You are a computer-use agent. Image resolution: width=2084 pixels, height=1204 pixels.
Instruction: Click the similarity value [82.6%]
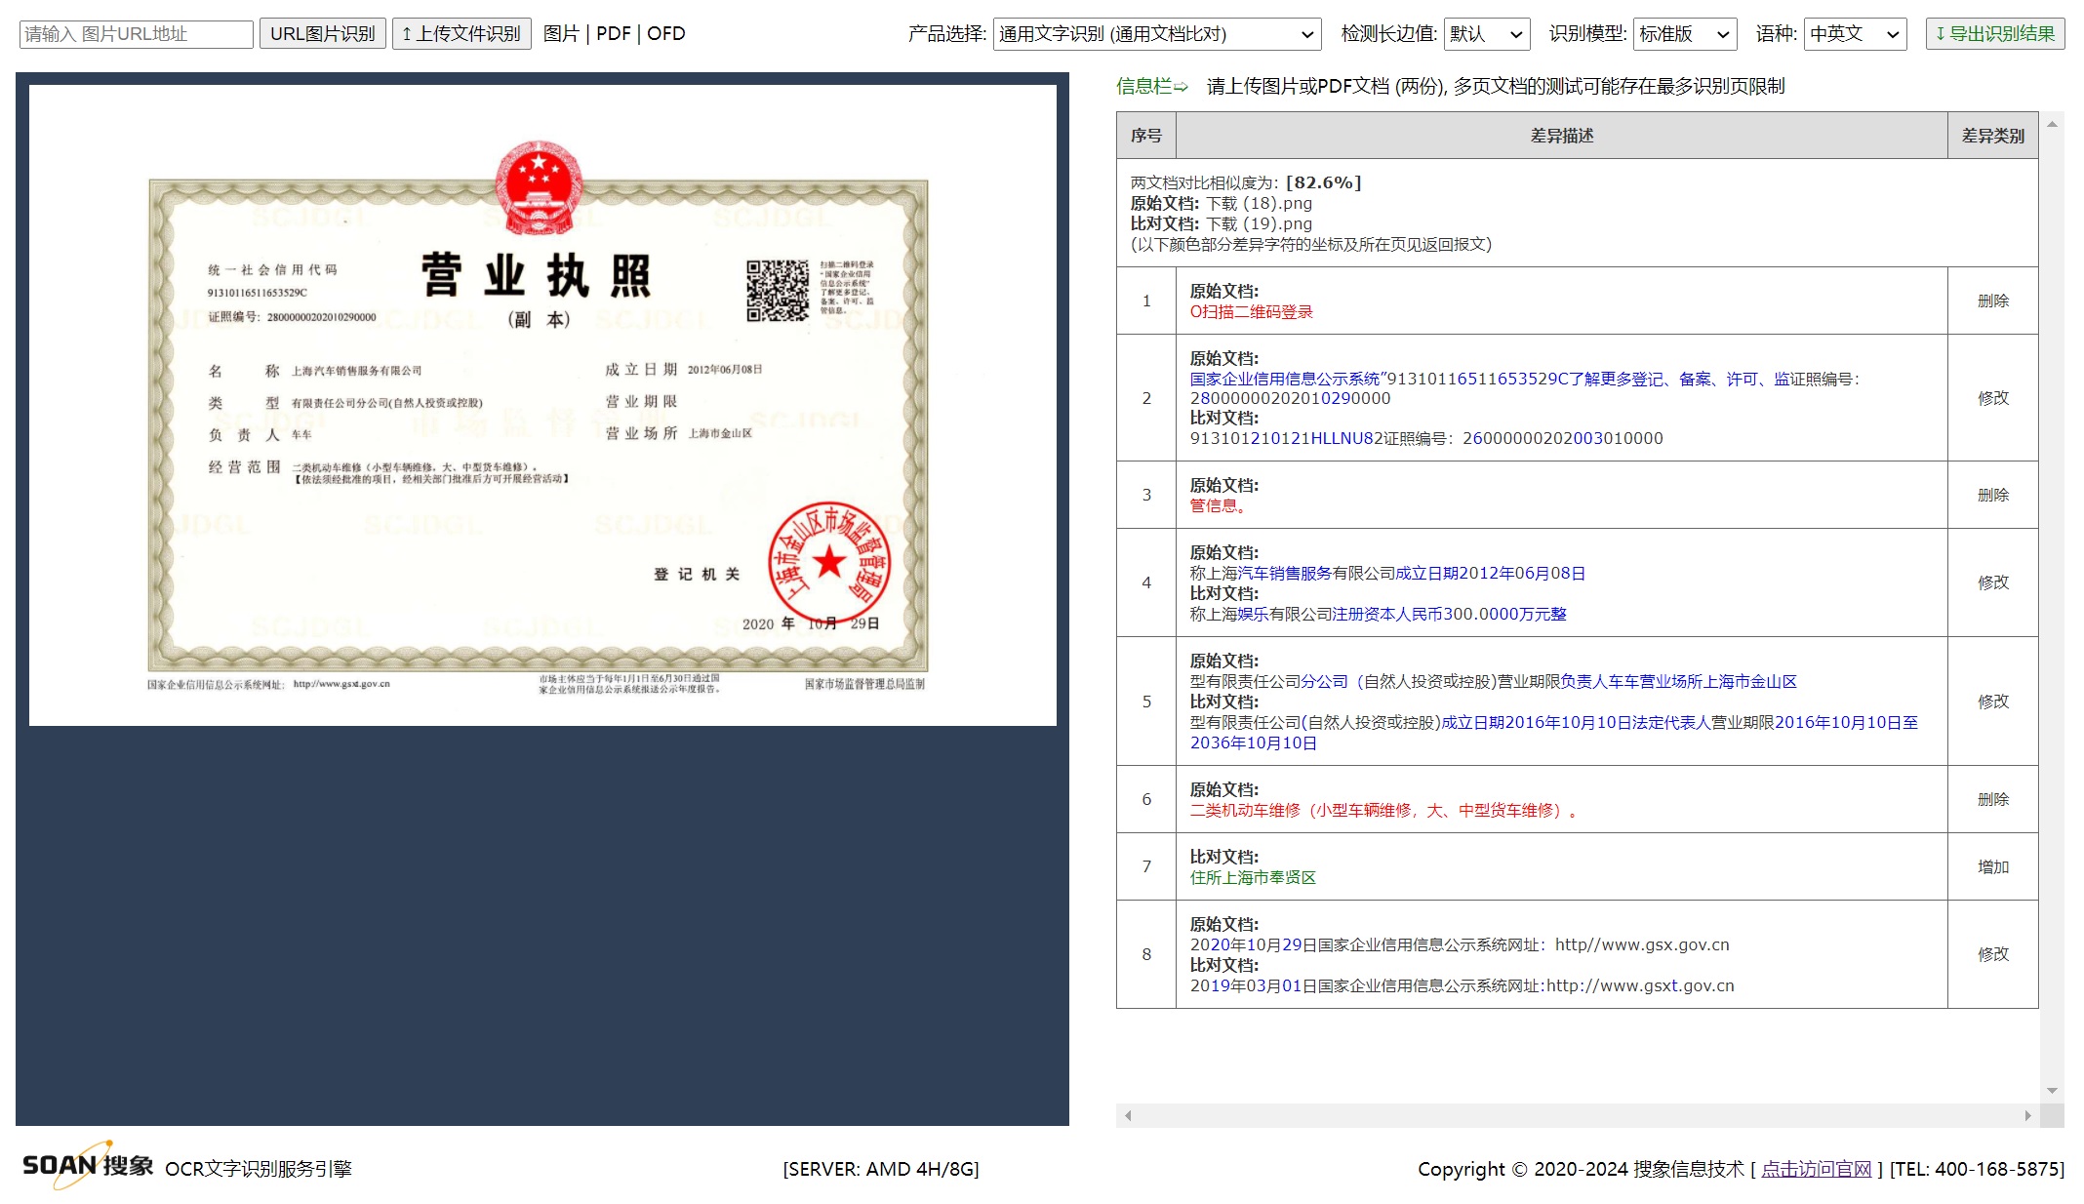[x=1324, y=182]
